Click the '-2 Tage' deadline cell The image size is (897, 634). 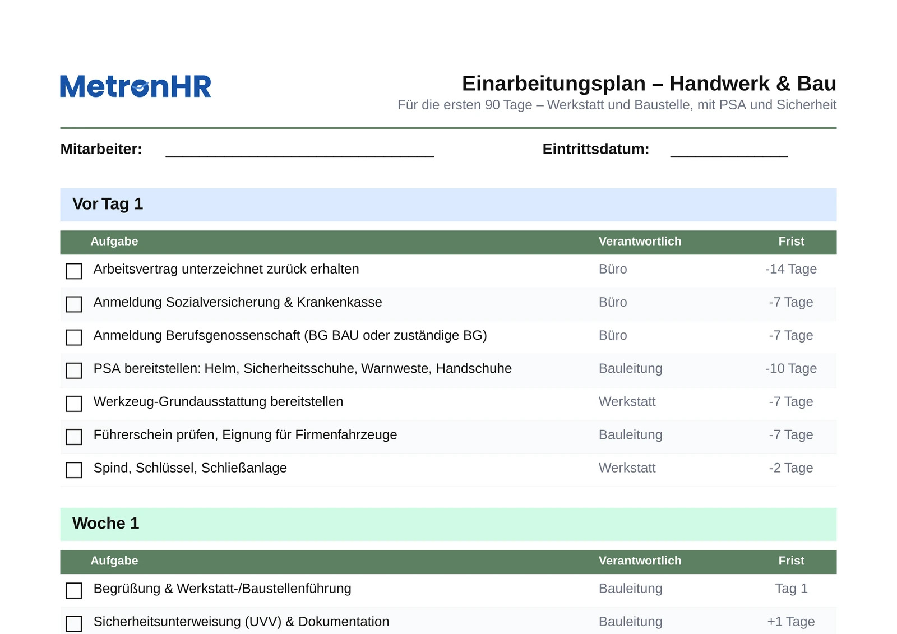click(x=791, y=468)
